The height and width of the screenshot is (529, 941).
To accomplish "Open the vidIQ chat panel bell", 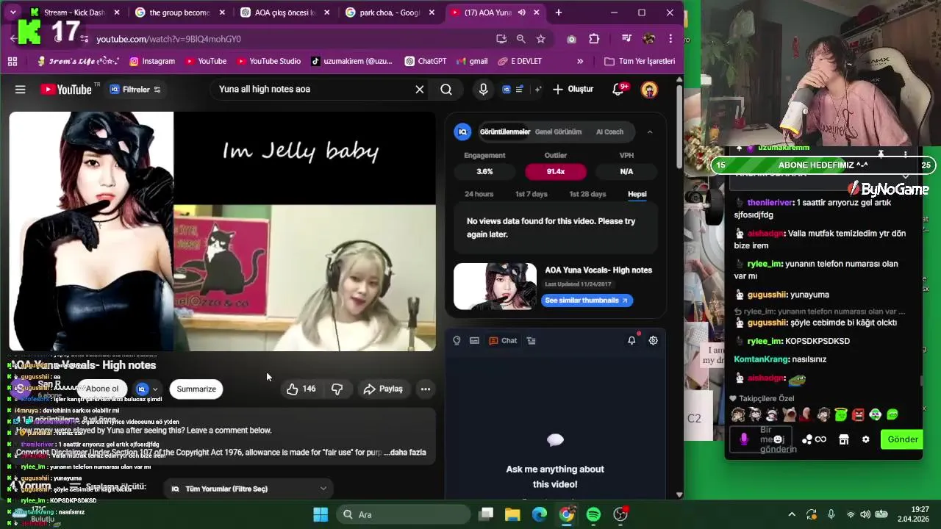I will point(631,341).
